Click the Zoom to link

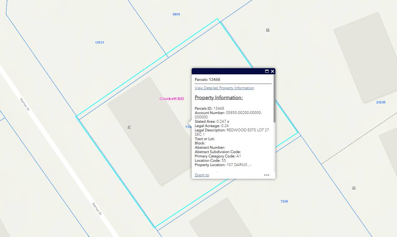pos(202,175)
